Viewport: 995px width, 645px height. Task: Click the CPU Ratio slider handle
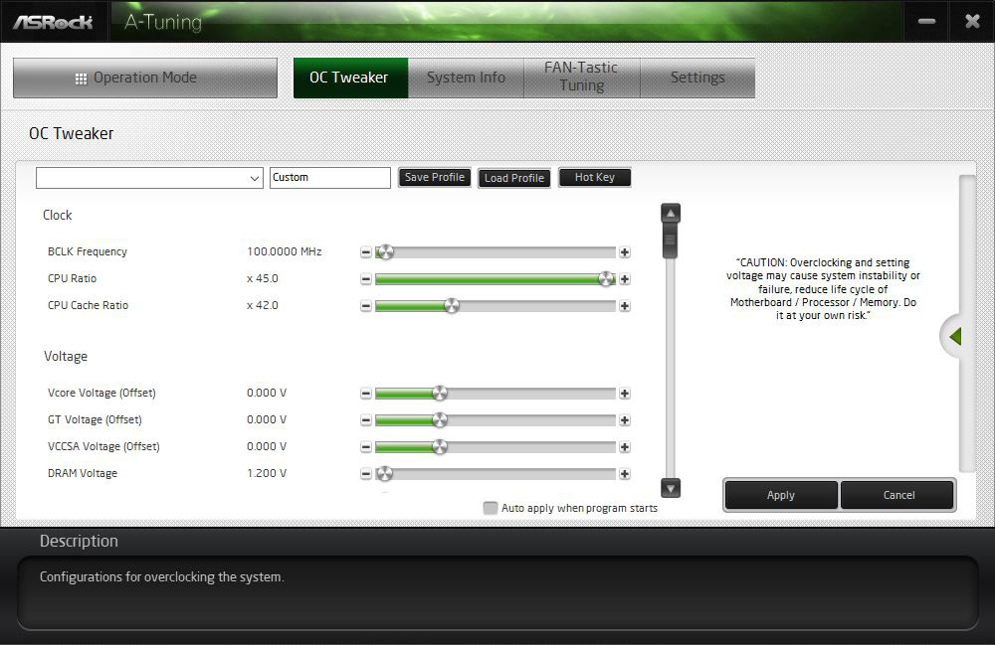pyautogui.click(x=607, y=279)
